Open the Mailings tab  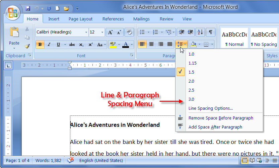click(141, 19)
